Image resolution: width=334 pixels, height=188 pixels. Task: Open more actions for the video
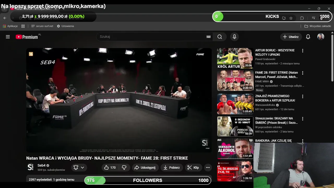coord(208,168)
